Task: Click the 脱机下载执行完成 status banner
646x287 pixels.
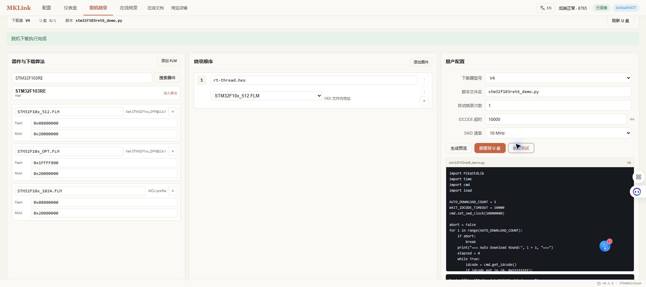Action: 323,39
